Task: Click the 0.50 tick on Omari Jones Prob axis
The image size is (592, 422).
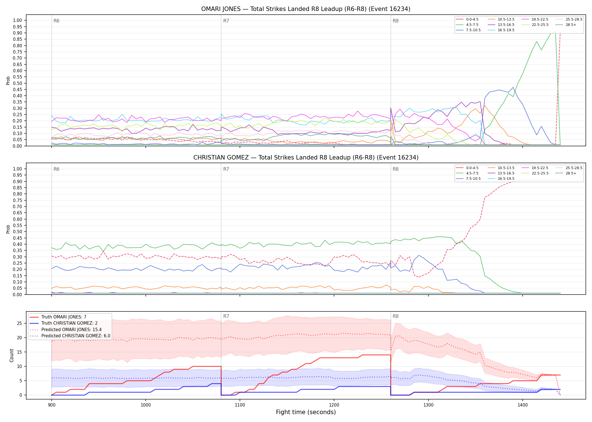Action: click(x=17, y=83)
